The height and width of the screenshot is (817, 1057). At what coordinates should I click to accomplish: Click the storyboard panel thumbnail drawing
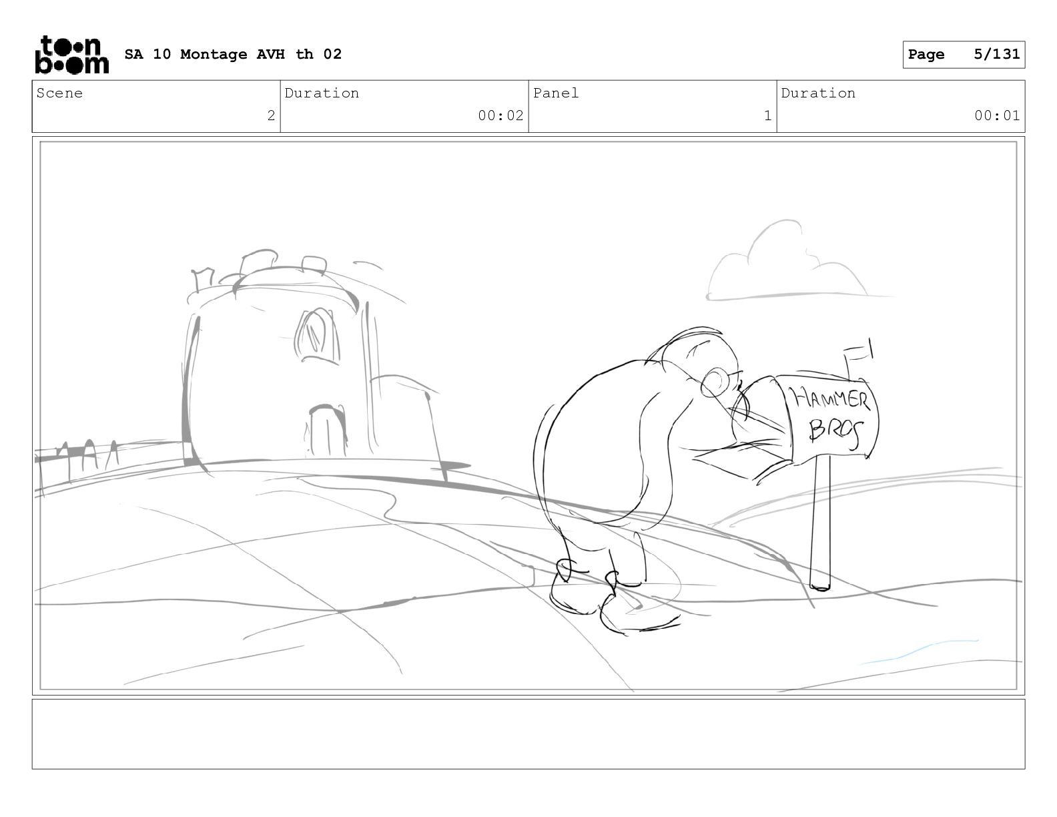click(528, 416)
